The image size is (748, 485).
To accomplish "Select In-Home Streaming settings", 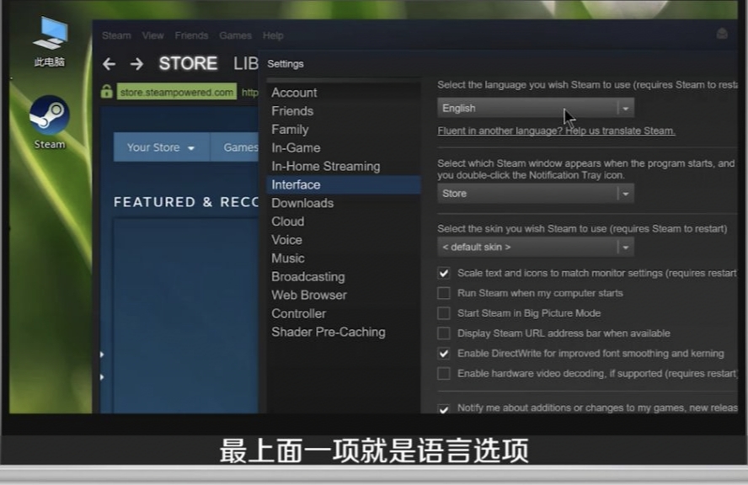I will coord(344,167).
